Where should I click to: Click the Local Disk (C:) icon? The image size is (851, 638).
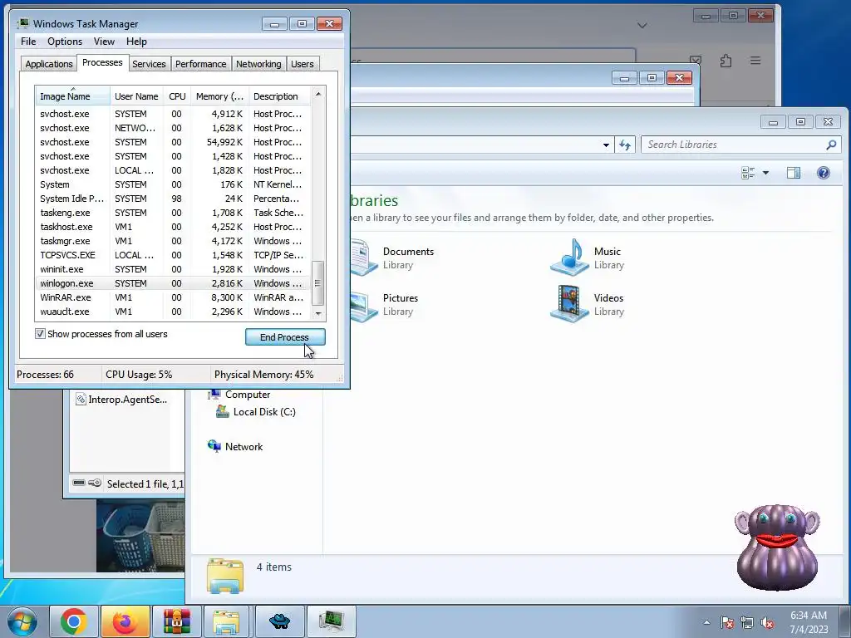(223, 411)
